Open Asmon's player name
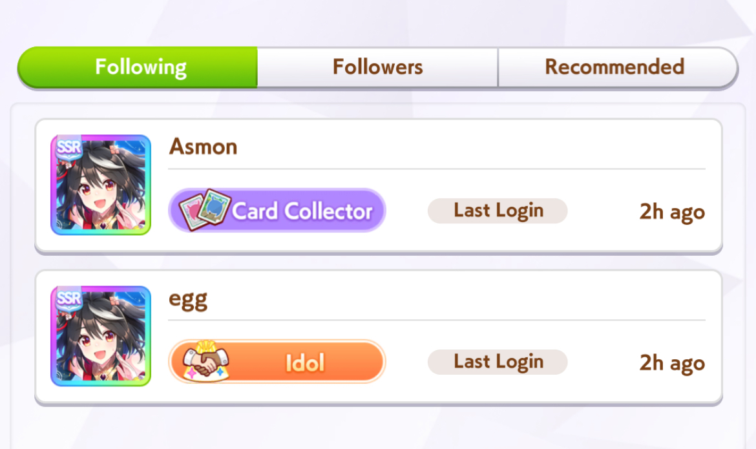Screen dimensions: 756x449 click(x=203, y=147)
